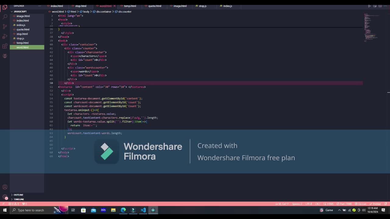
Task: Open temp.html in the Explorer list
Action: tap(27, 43)
